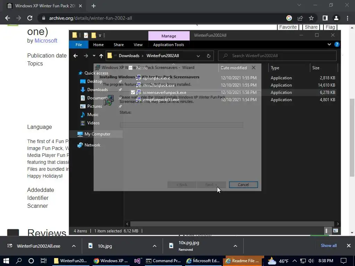
Task: Open Cortana circle on taskbar
Action: pyautogui.click(x=31, y=261)
